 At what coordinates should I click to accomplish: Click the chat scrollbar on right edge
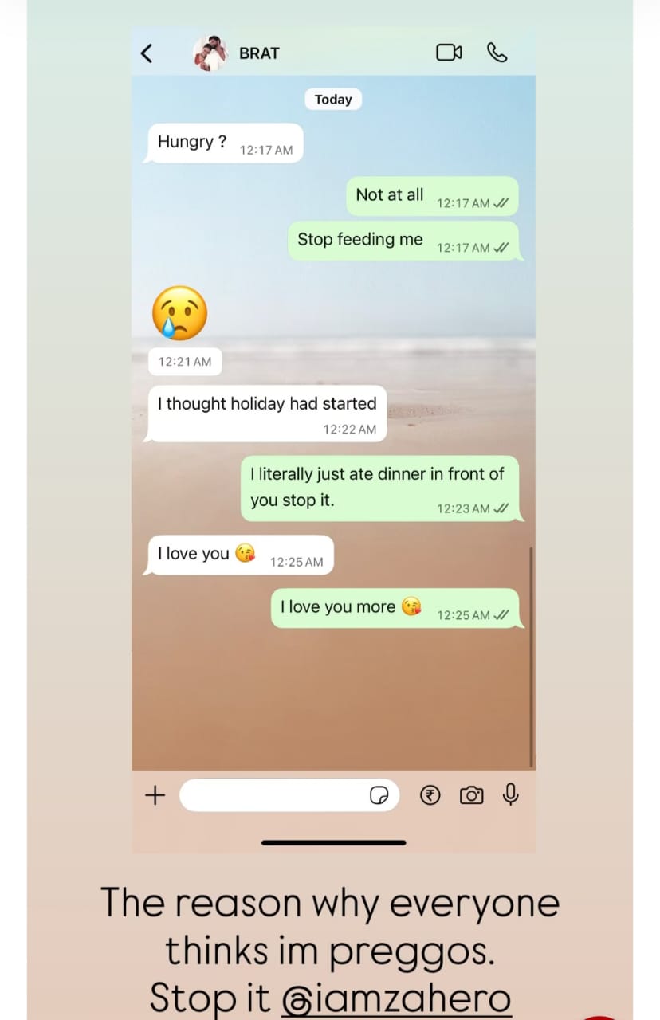[x=532, y=656]
